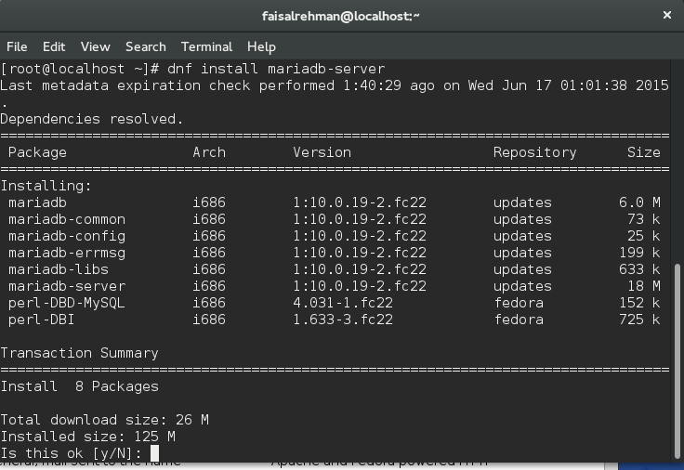Click the 'Size' column header
The height and width of the screenshot is (470, 684).
click(644, 152)
